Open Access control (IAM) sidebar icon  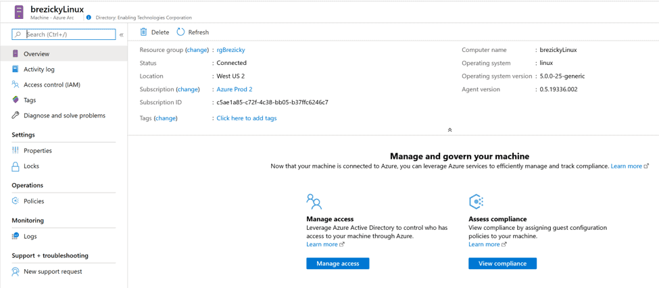[16, 85]
